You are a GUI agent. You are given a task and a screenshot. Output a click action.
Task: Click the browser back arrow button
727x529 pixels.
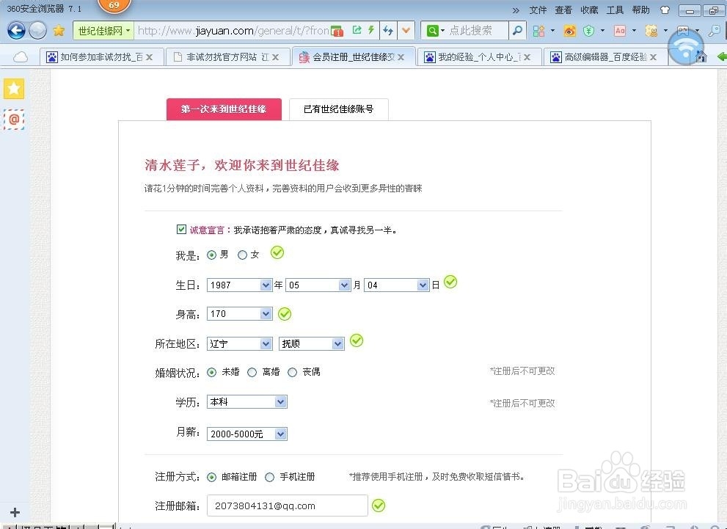(x=16, y=31)
